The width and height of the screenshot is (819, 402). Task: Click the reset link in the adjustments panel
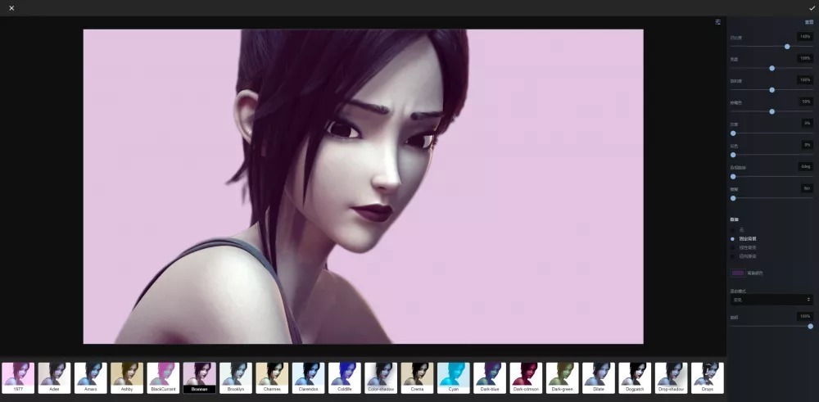pyautogui.click(x=808, y=22)
